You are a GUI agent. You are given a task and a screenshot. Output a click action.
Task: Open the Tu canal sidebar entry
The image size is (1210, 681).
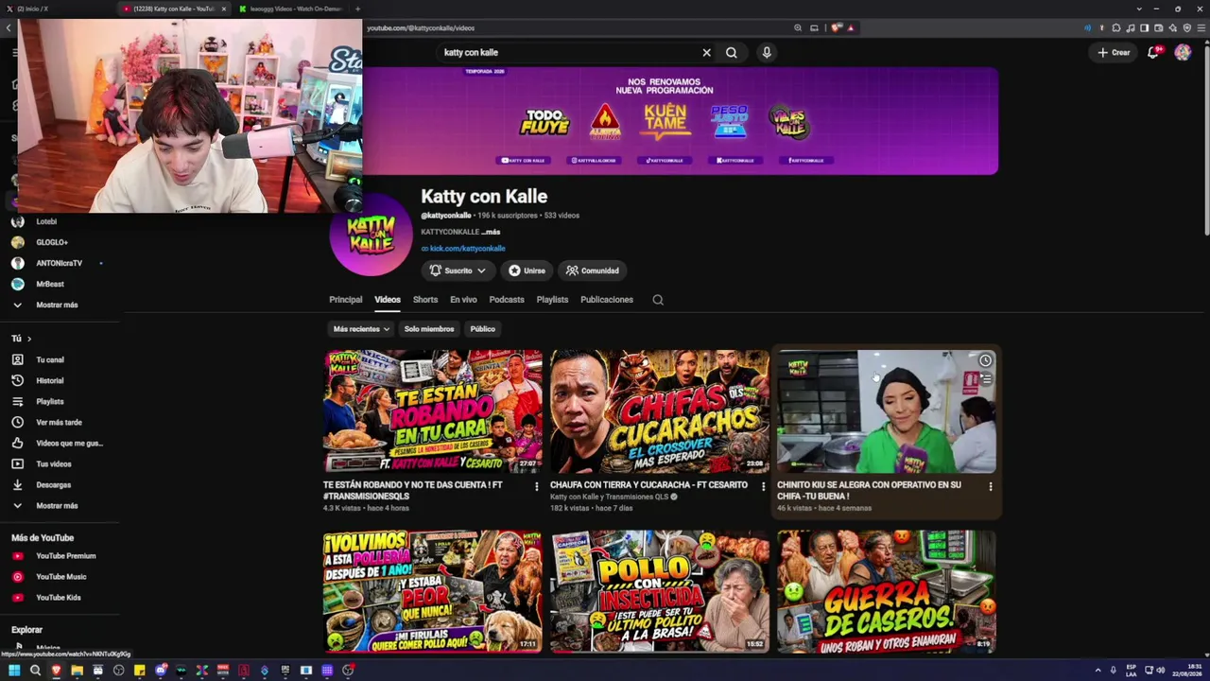50,360
